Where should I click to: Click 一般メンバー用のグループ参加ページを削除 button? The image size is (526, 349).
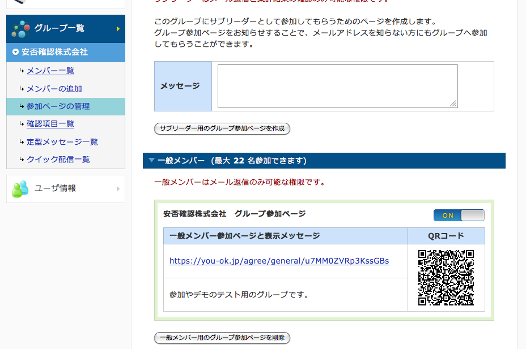[222, 338]
